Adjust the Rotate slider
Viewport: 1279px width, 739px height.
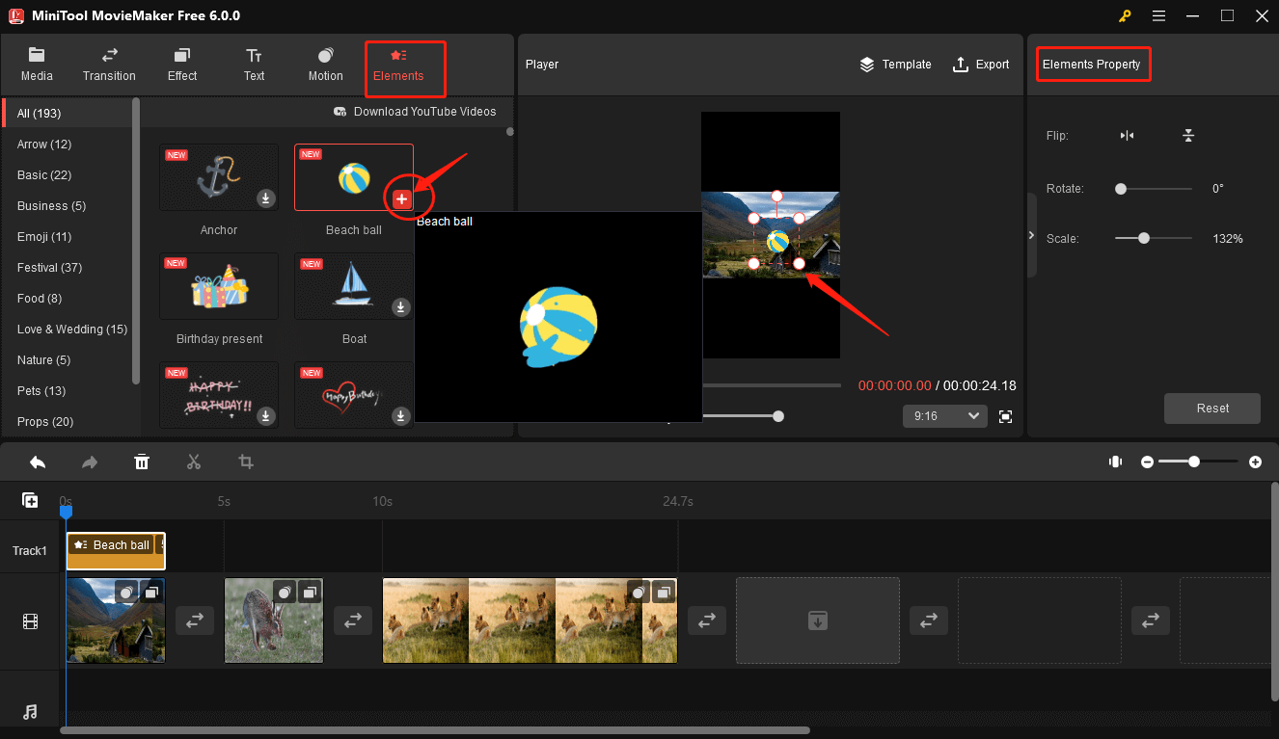point(1121,189)
